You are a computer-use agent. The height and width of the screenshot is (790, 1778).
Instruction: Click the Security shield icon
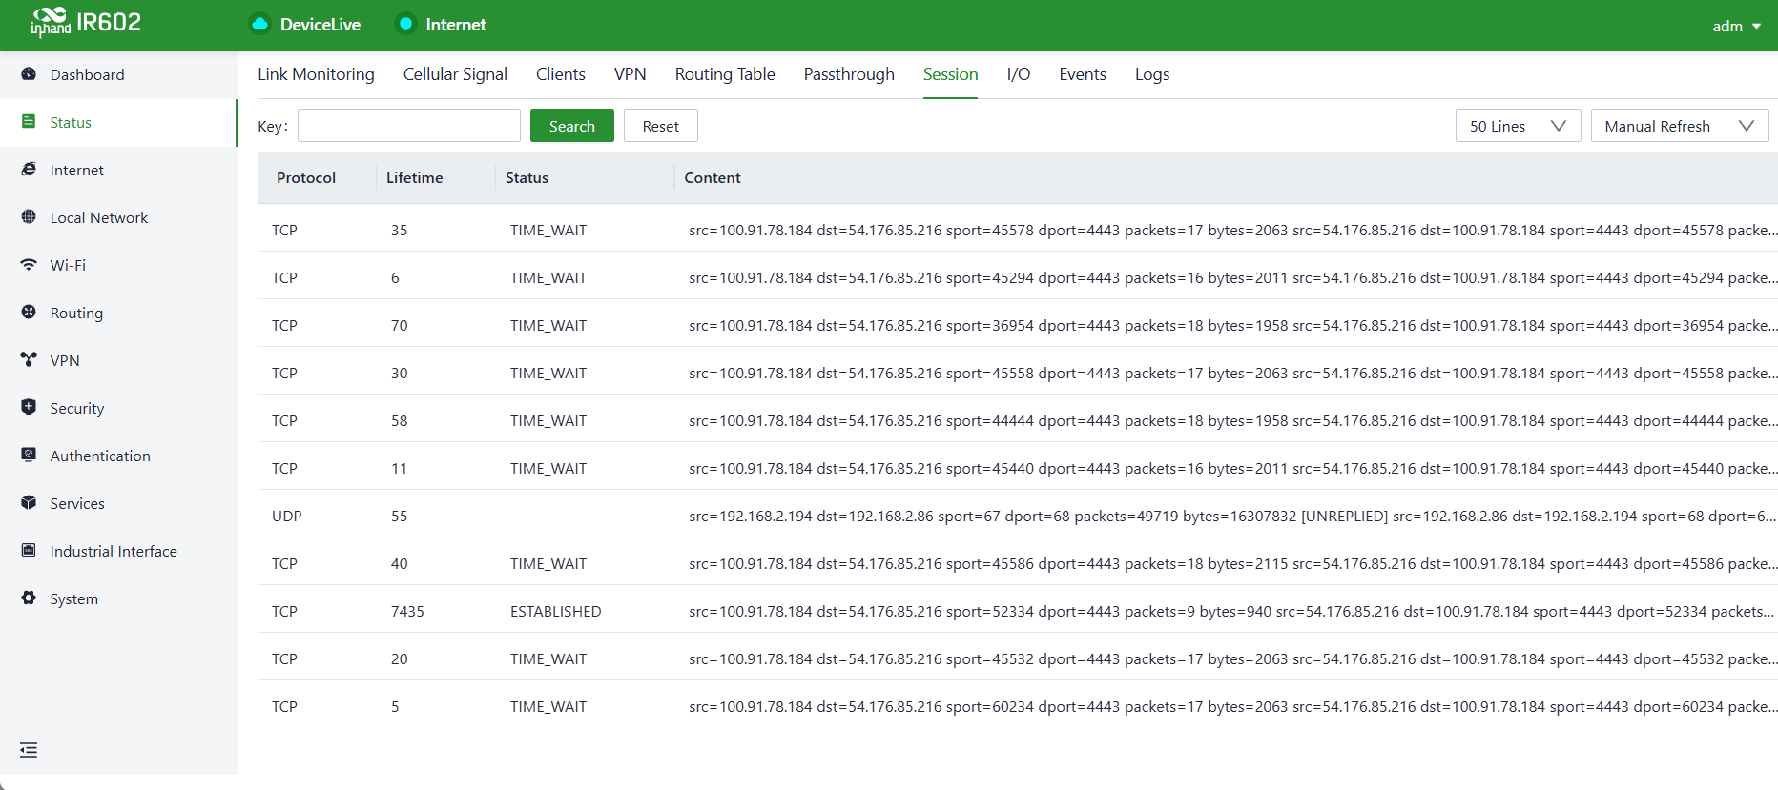29,408
